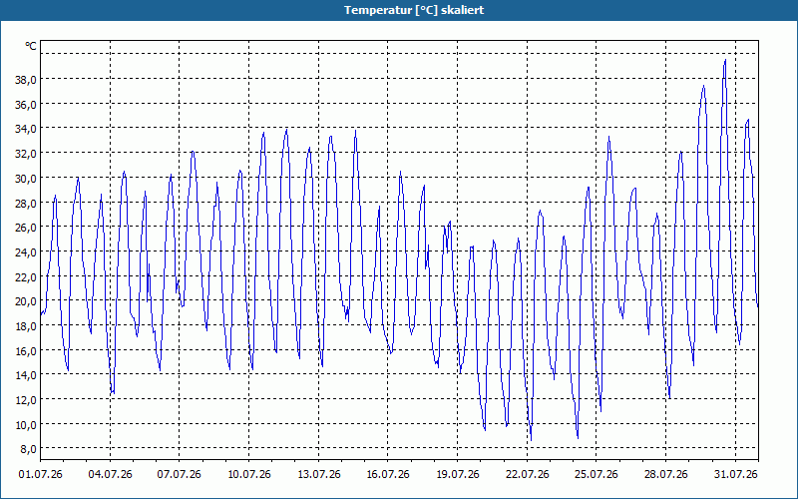The height and width of the screenshot is (499, 798).
Task: Click the 14,0 y-axis label
Action: (x=27, y=375)
